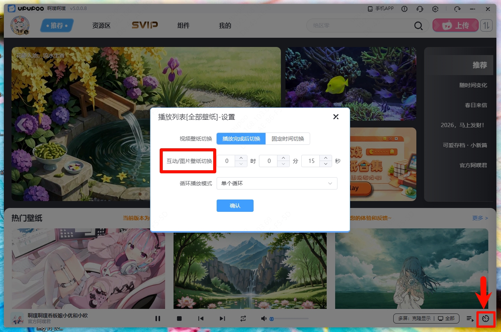Click the 上传 upload button
Image resolution: width=501 pixels, height=332 pixels.
pyautogui.click(x=456, y=25)
